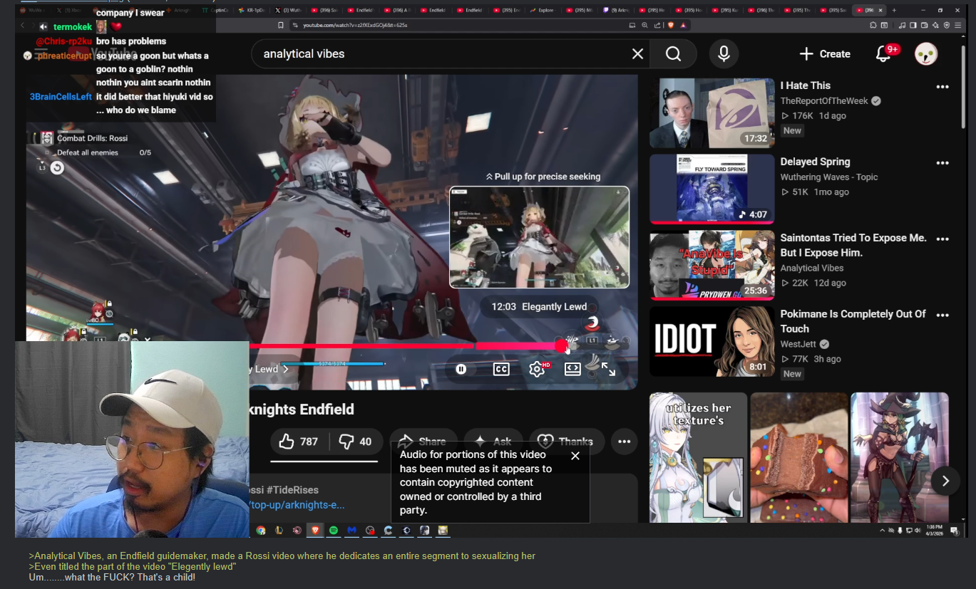Open a new browser tab
The image size is (976, 589).
pos(894,11)
